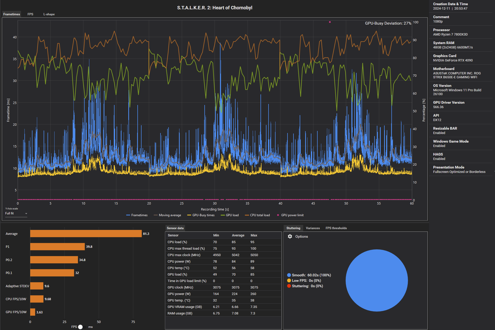Click the 'GPU power (W)' sensor row

[223, 294]
